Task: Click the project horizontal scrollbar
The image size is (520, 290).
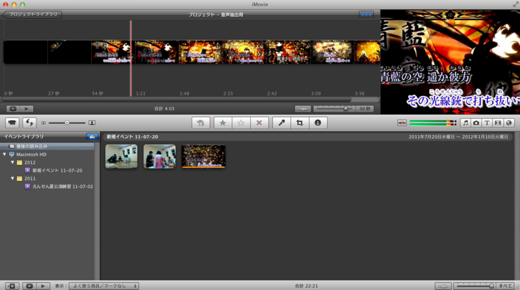Action: coord(175,99)
